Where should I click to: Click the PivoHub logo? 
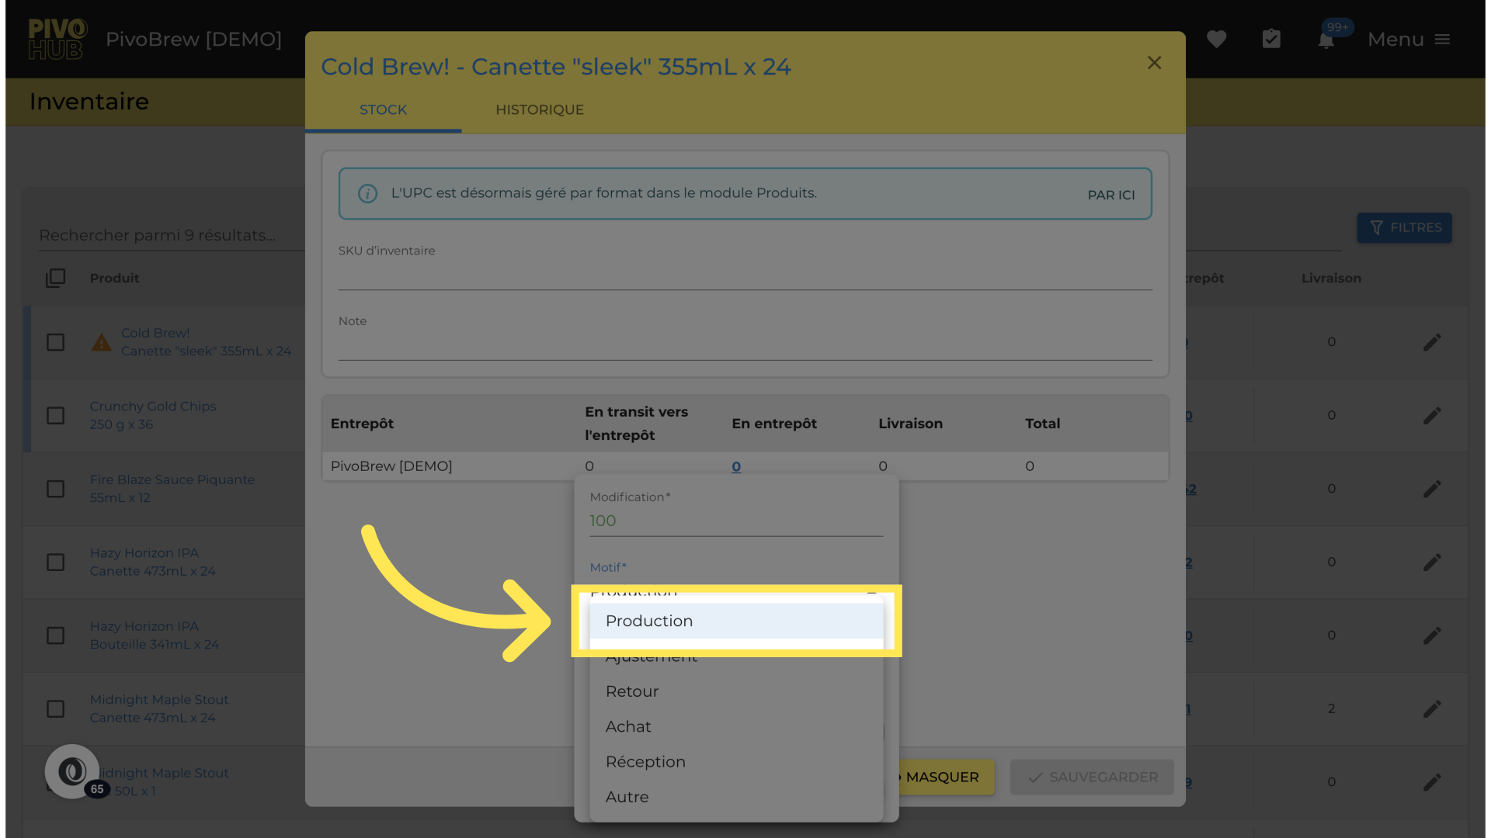pos(57,39)
